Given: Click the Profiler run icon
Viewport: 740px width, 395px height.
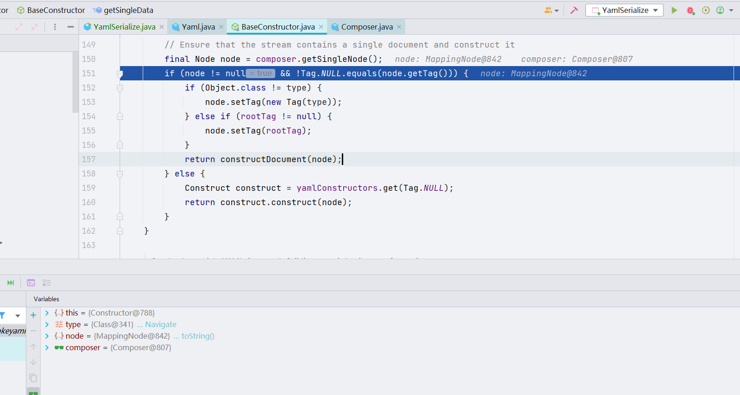Looking at the screenshot, I should 720,10.
